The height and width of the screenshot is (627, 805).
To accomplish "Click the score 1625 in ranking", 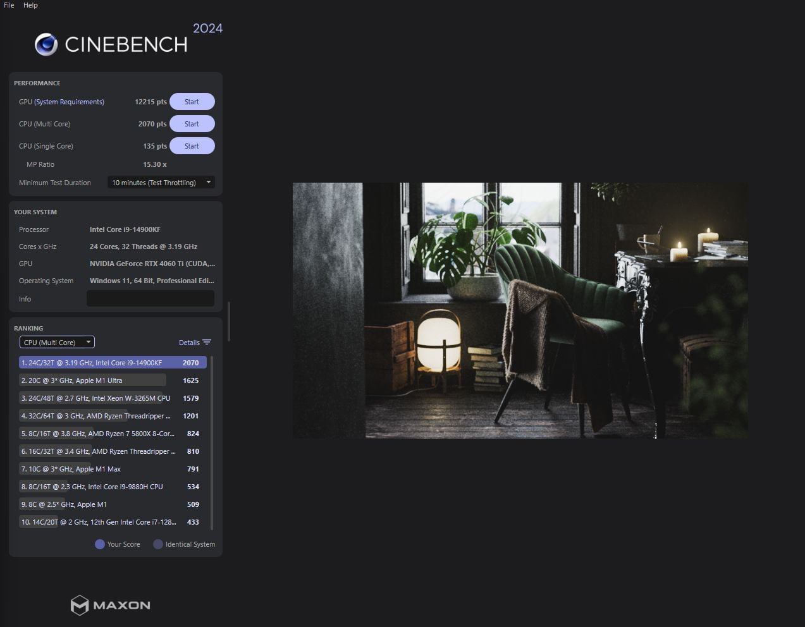I will tap(191, 380).
